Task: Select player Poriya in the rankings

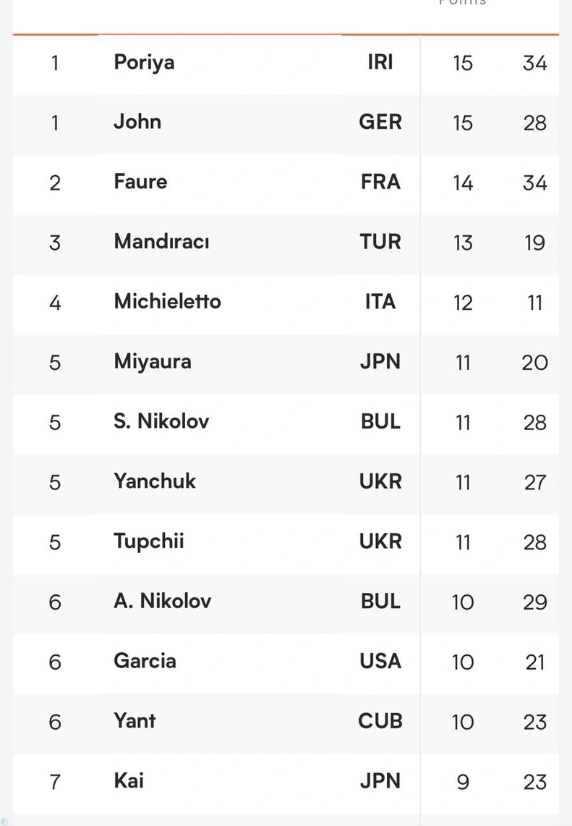Action: [x=144, y=63]
